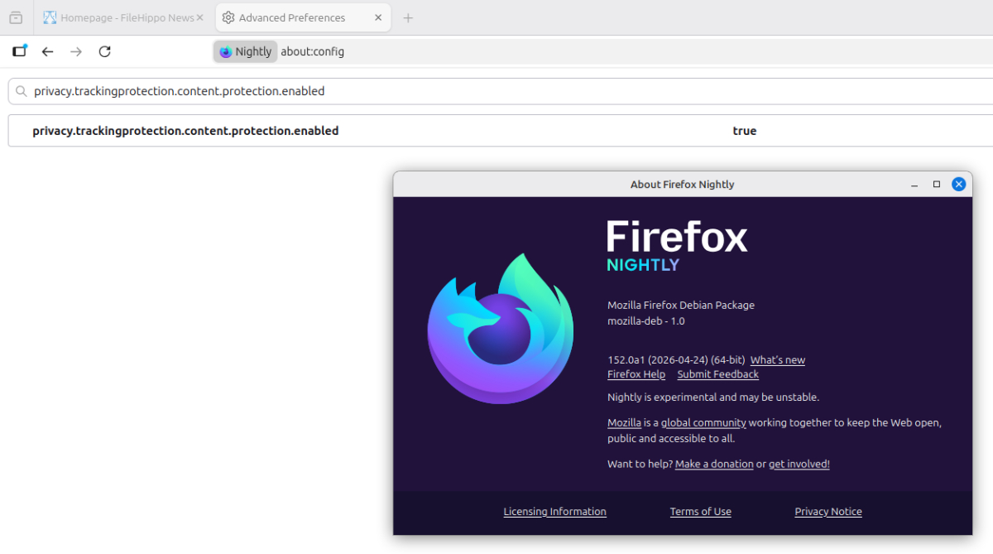The image size is (993, 554).
Task: Click the Mozilla Firefox Debian Package text
Action: click(x=681, y=305)
